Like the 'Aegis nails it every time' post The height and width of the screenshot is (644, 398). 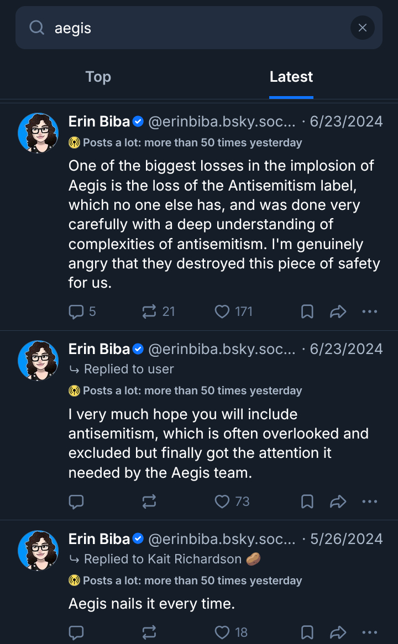[222, 632]
